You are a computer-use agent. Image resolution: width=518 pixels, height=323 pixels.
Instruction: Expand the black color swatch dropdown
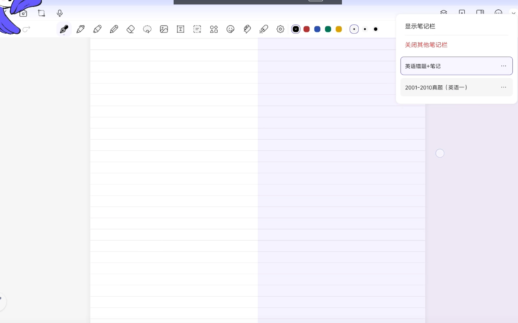(x=296, y=29)
